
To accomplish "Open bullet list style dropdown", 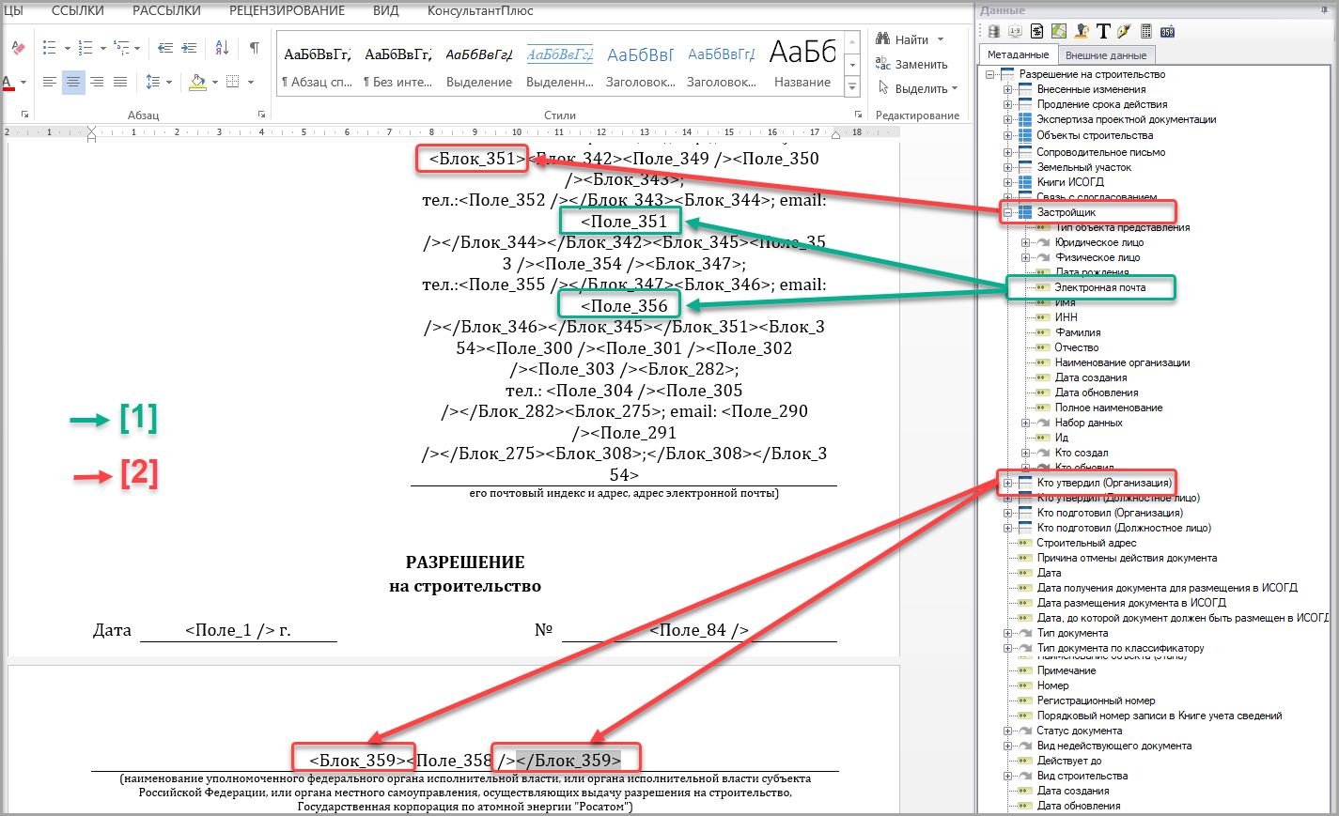I will pos(66,49).
